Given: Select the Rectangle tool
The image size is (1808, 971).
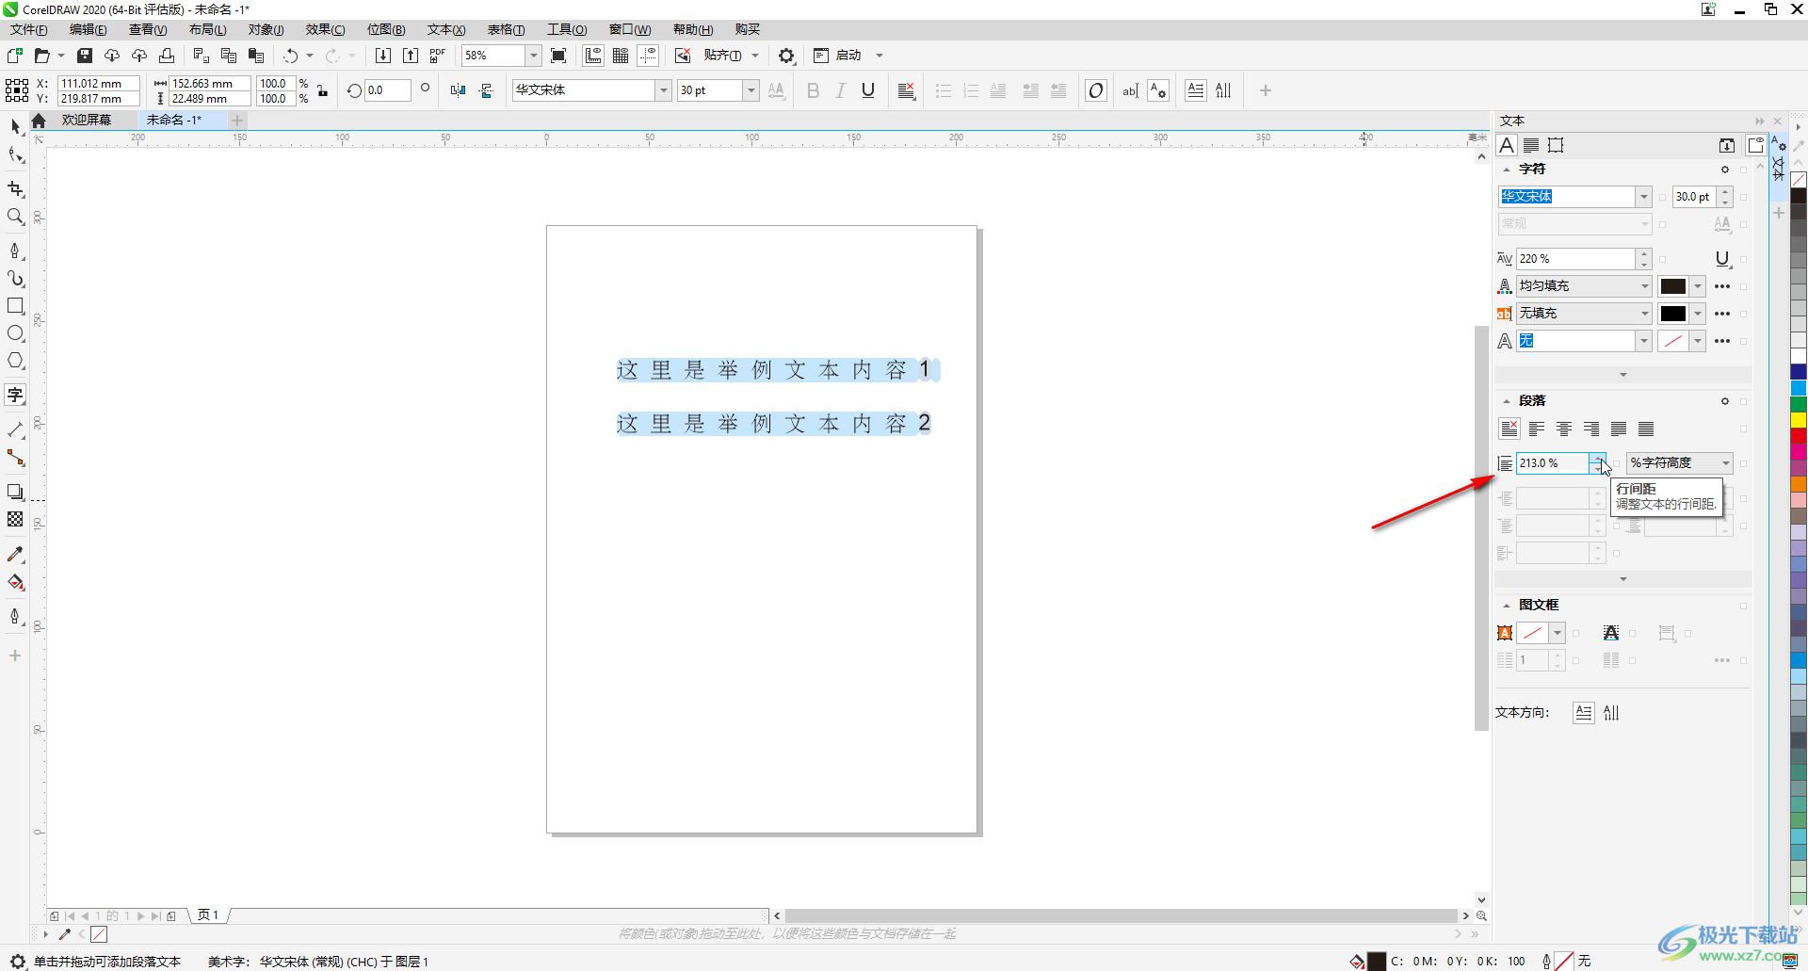Looking at the screenshot, I should point(15,306).
